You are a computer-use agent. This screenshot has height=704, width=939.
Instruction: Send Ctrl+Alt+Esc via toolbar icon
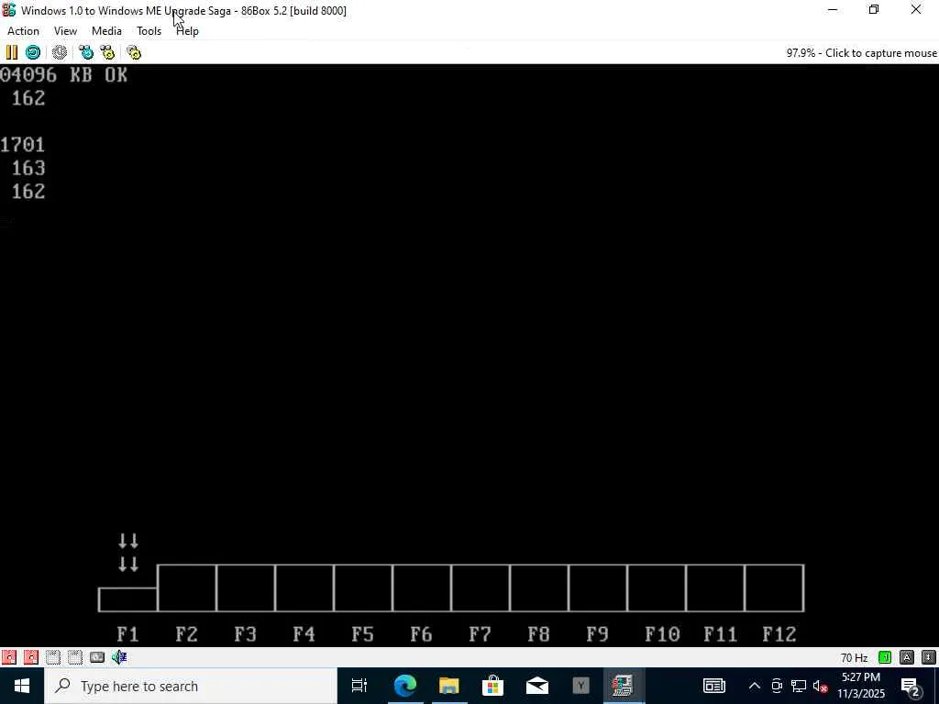pyautogui.click(x=108, y=52)
